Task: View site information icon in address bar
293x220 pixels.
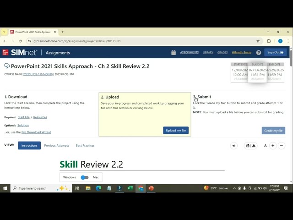Action: click(29, 41)
